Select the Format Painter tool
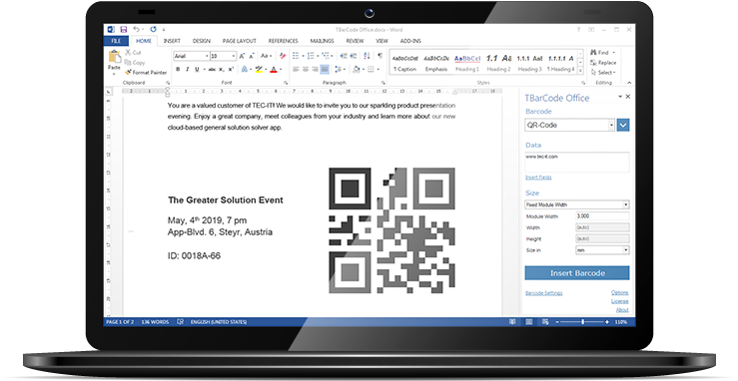Image resolution: width=738 pixels, height=381 pixels. (x=146, y=73)
